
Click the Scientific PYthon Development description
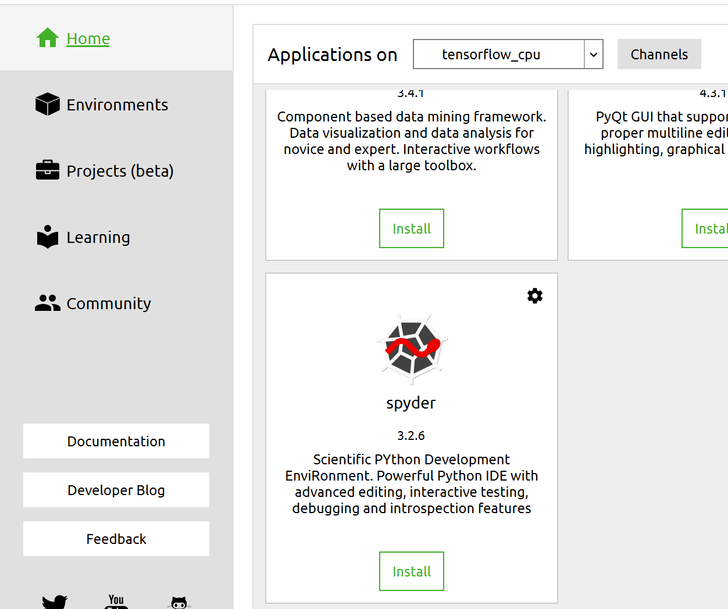[x=412, y=483]
